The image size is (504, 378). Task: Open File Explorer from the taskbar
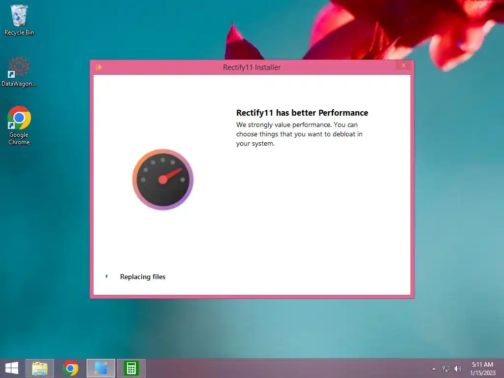click(40, 368)
